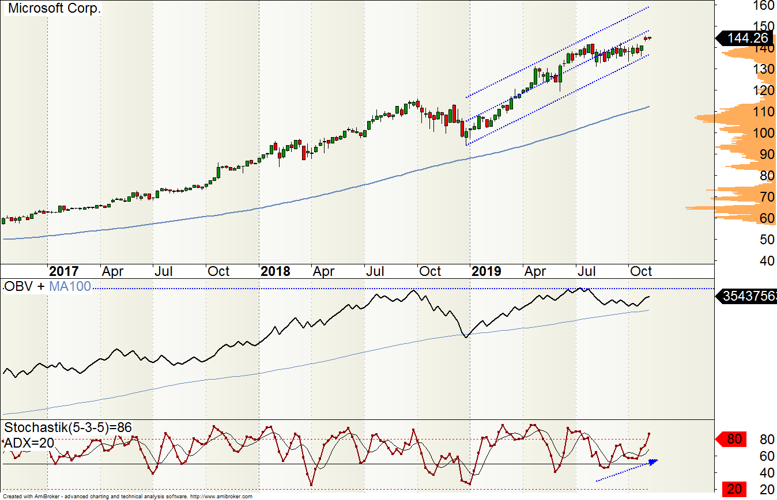Screen dimensions: 777x500
Task: Click the Microsoft Corp. chart title
Action: coord(55,9)
